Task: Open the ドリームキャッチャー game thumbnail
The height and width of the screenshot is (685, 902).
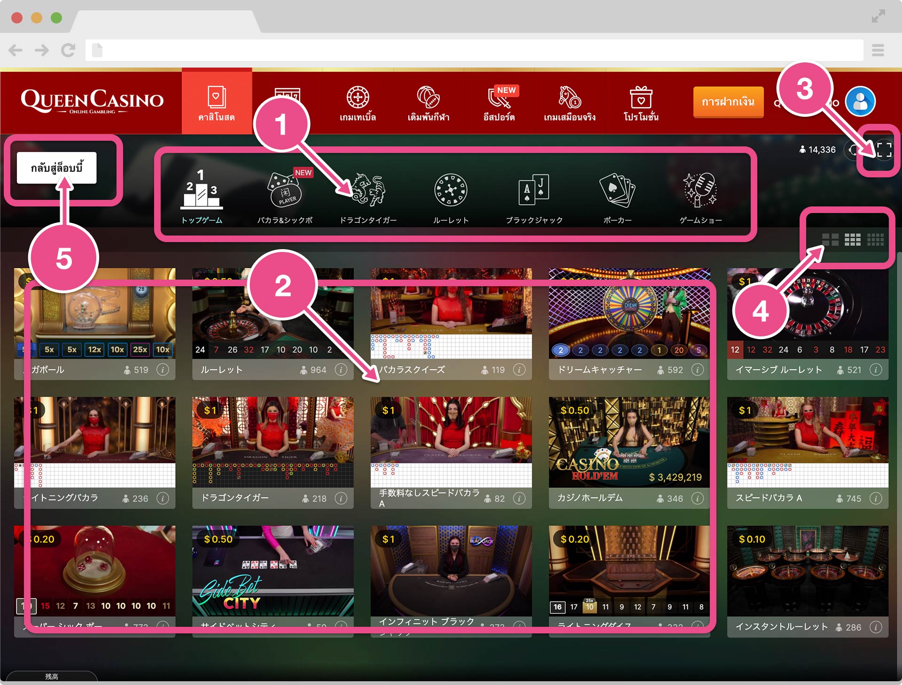Action: [630, 313]
